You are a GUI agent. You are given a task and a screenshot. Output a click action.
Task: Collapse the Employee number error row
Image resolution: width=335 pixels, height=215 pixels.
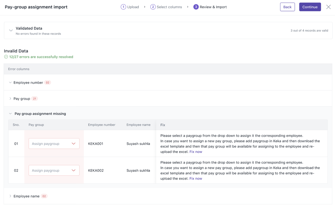[x=10, y=82]
